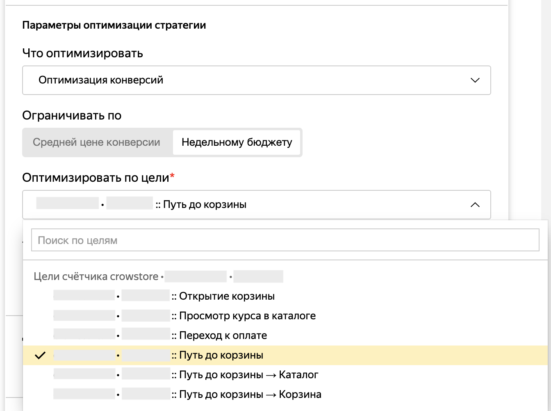The height and width of the screenshot is (411, 551).
Task: Click the Ограничивать по label
Action: coord(72,115)
